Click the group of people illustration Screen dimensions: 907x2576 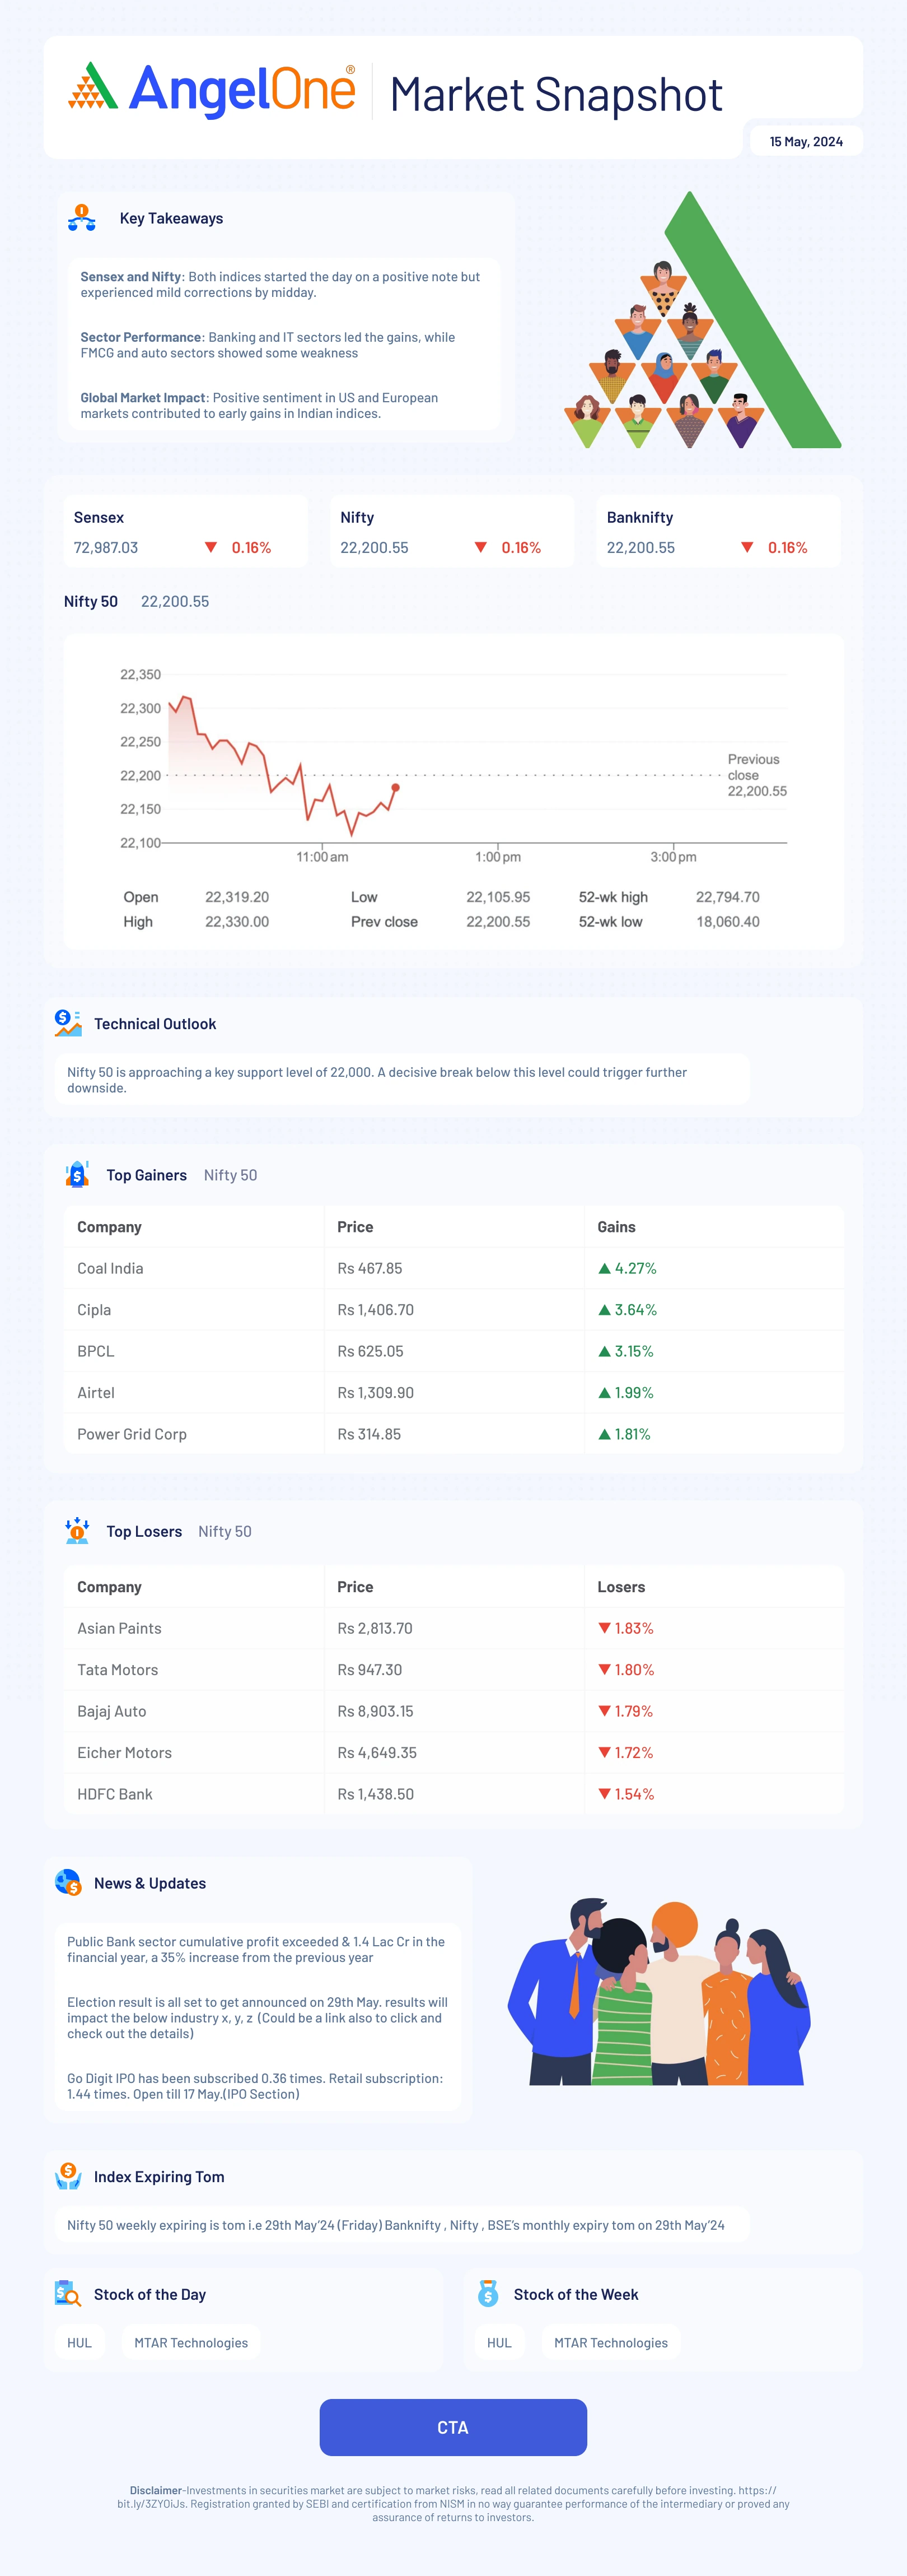tap(660, 1990)
